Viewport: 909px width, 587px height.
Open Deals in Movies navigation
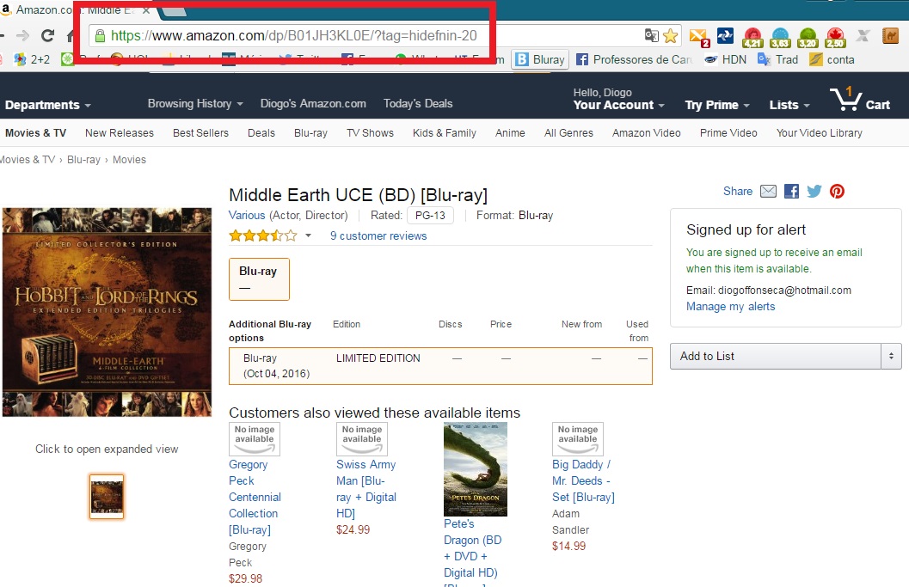261,133
